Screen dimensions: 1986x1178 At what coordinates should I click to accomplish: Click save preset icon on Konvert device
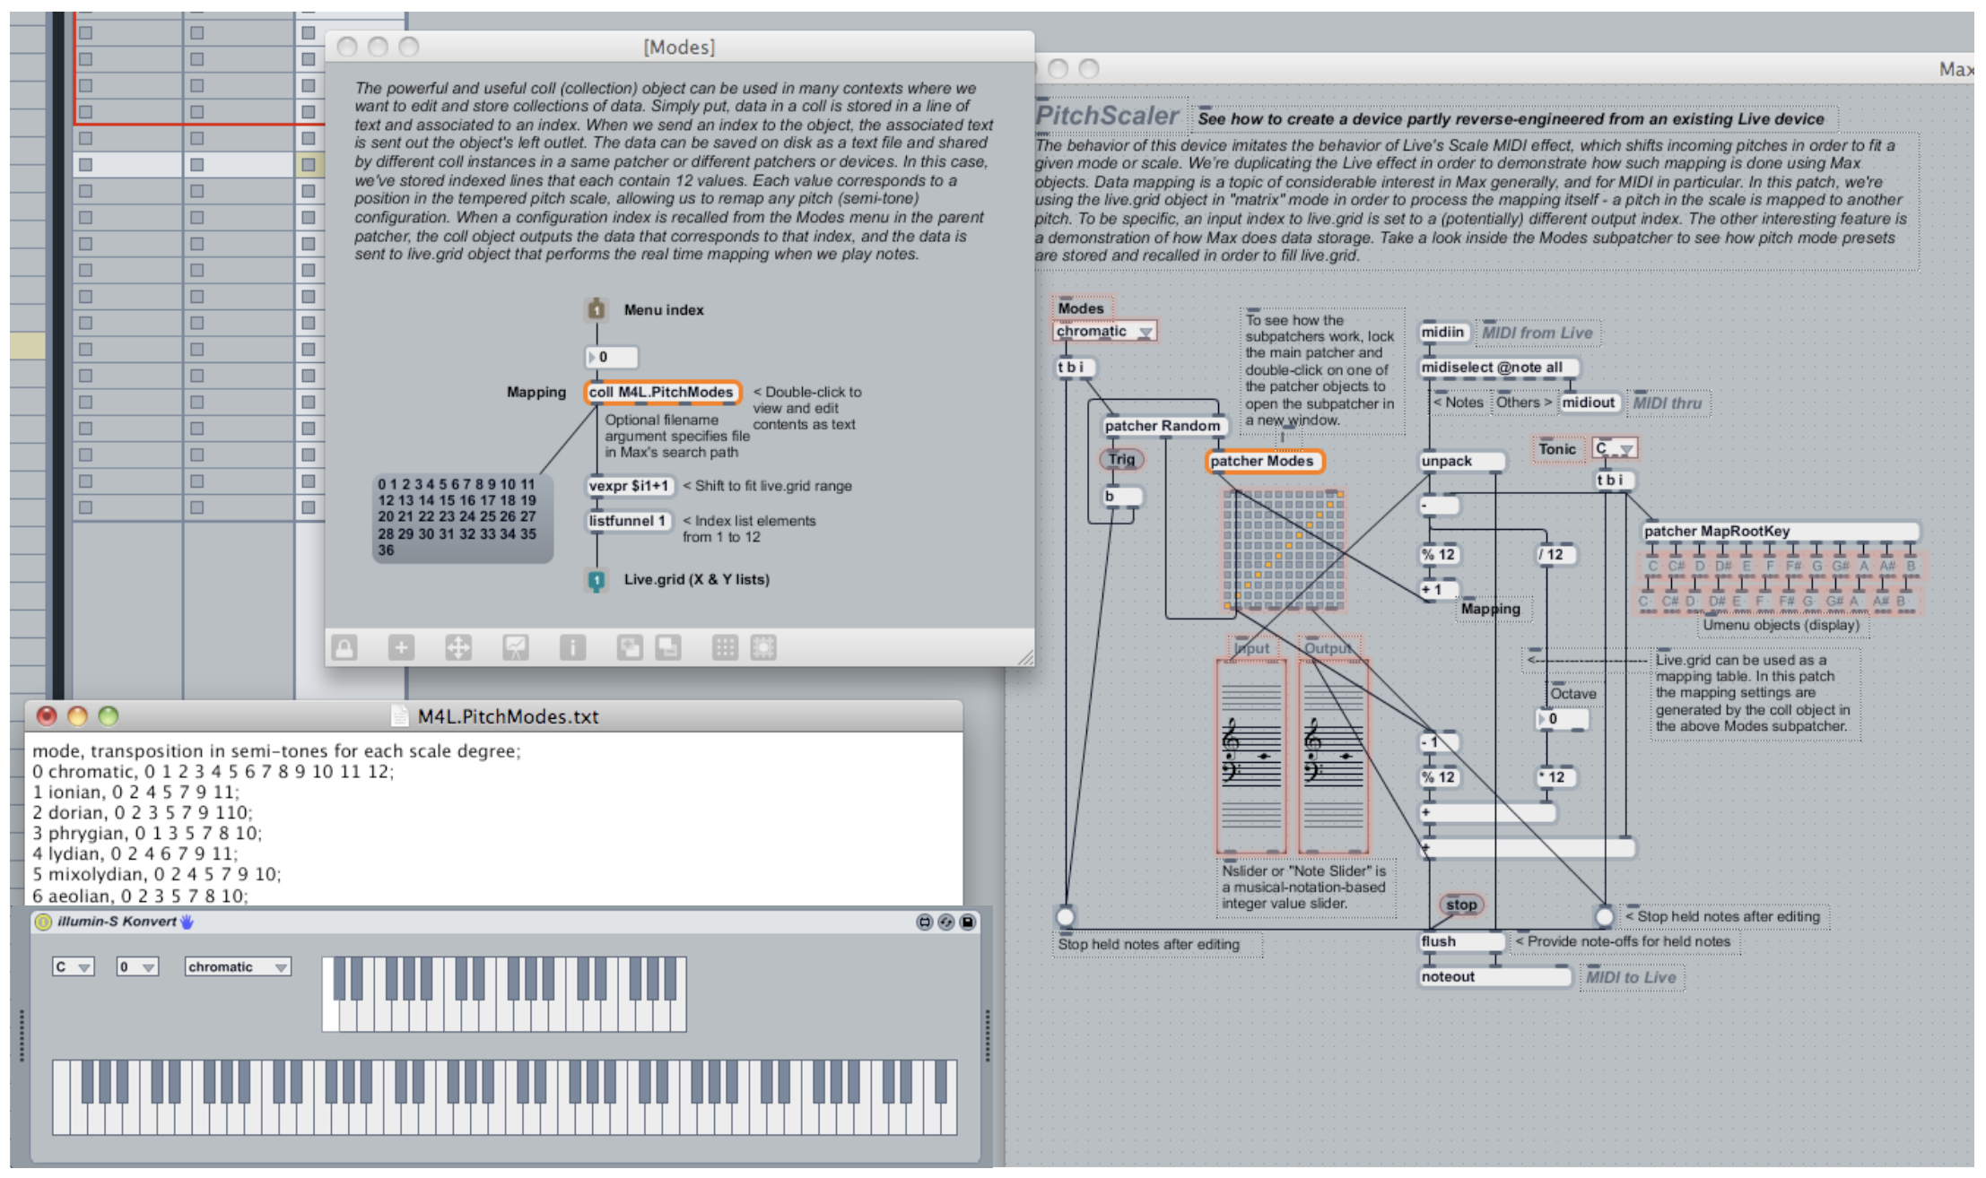(968, 922)
